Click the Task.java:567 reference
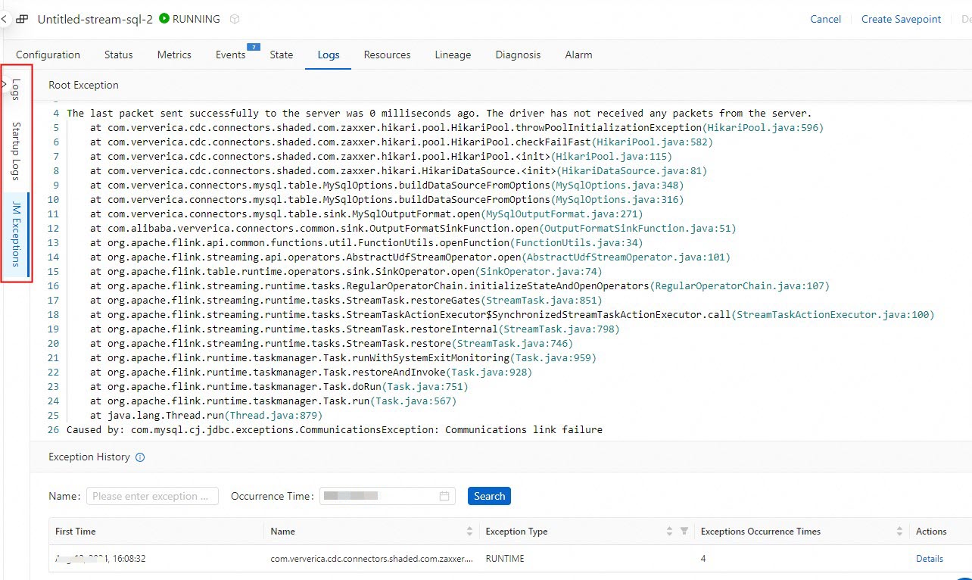Image resolution: width=972 pixels, height=580 pixels. pyautogui.click(x=413, y=401)
